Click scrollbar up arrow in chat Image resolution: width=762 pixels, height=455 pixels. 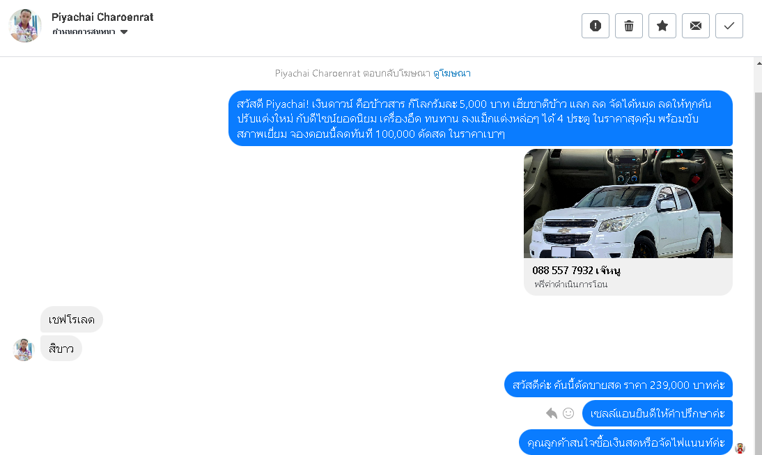pos(759,63)
